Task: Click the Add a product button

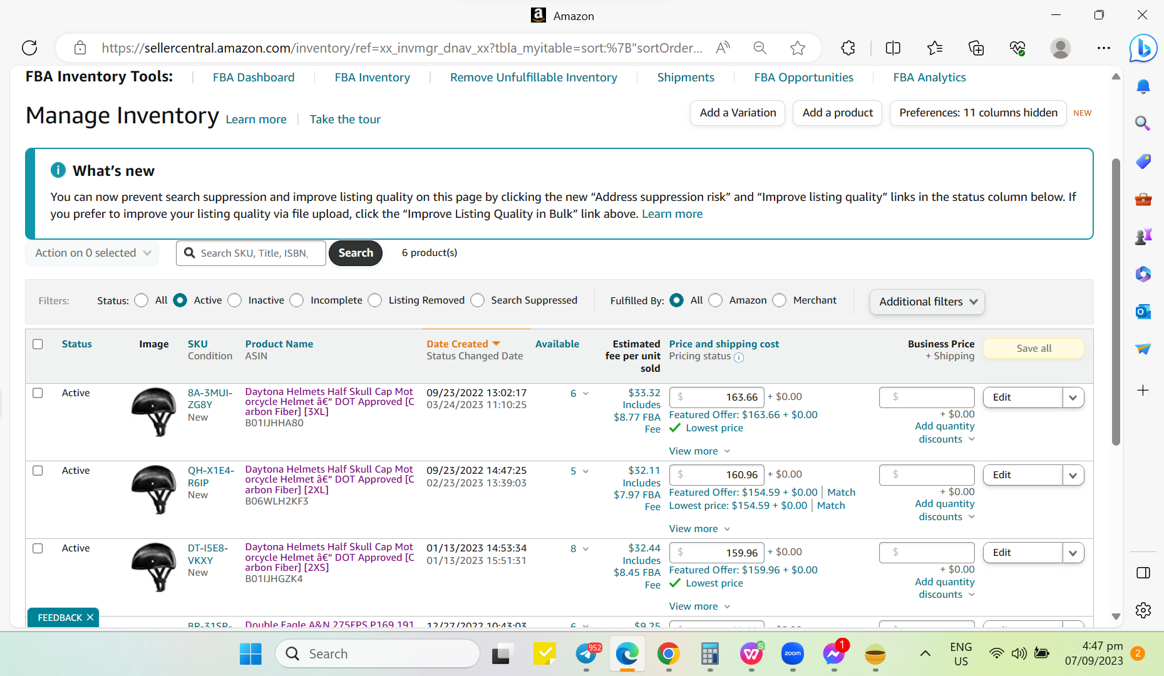Action: coord(838,113)
